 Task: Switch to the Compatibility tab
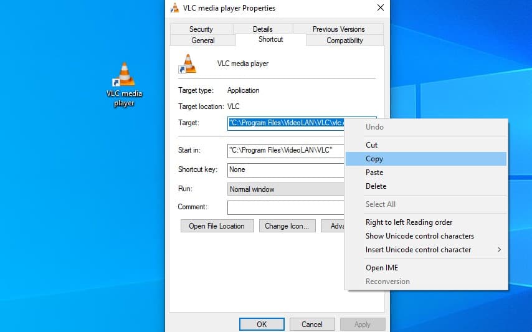344,40
